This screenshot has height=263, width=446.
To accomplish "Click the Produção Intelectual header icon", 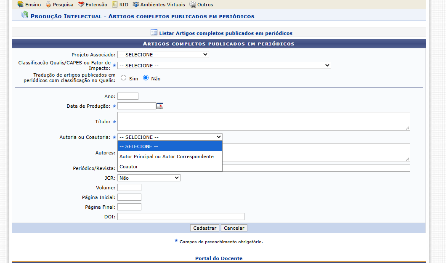I will (25, 15).
